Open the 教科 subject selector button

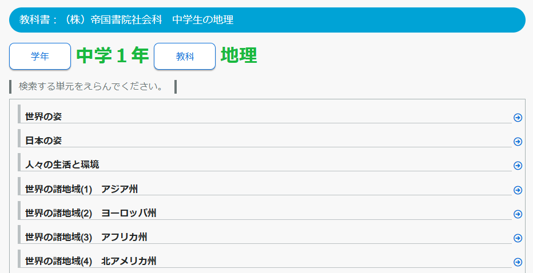[185, 57]
